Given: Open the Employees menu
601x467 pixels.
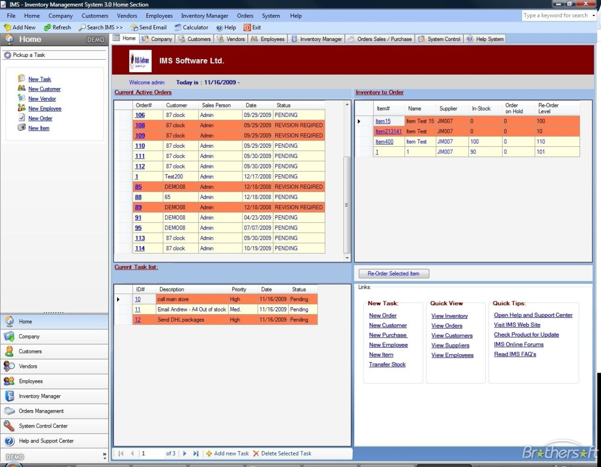Looking at the screenshot, I should coord(159,15).
